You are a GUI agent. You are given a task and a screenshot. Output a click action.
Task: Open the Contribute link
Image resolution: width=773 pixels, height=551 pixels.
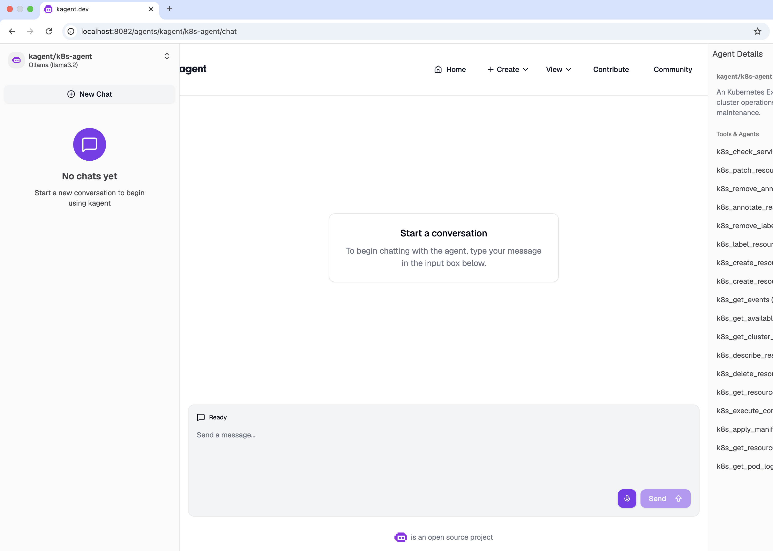[x=611, y=69]
